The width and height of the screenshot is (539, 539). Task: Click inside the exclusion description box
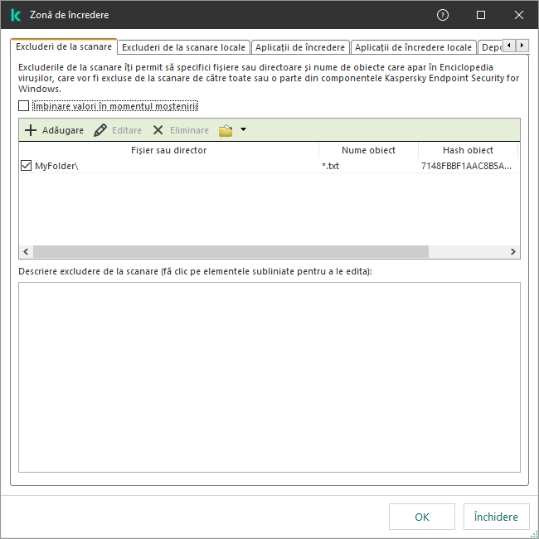(x=269, y=377)
